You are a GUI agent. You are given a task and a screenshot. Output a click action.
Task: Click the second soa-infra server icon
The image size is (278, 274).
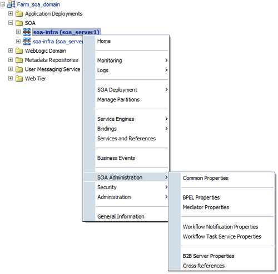27,42
